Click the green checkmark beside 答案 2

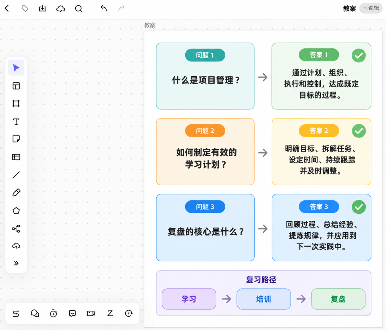359,131
